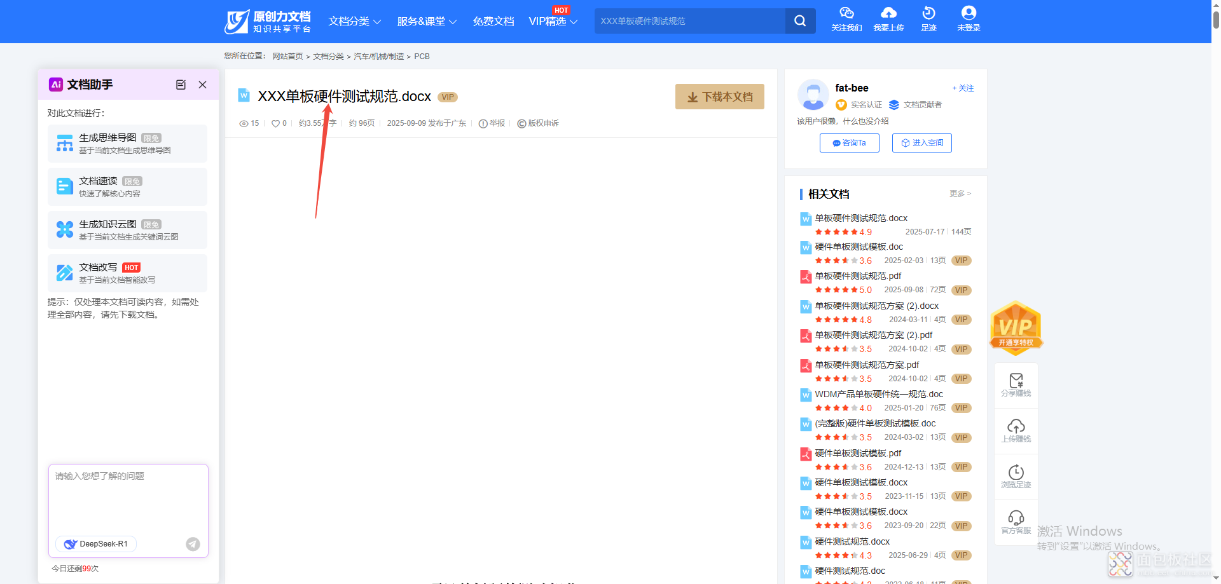Open the 服务&课堂 dropdown
The width and height of the screenshot is (1221, 584).
[422, 21]
